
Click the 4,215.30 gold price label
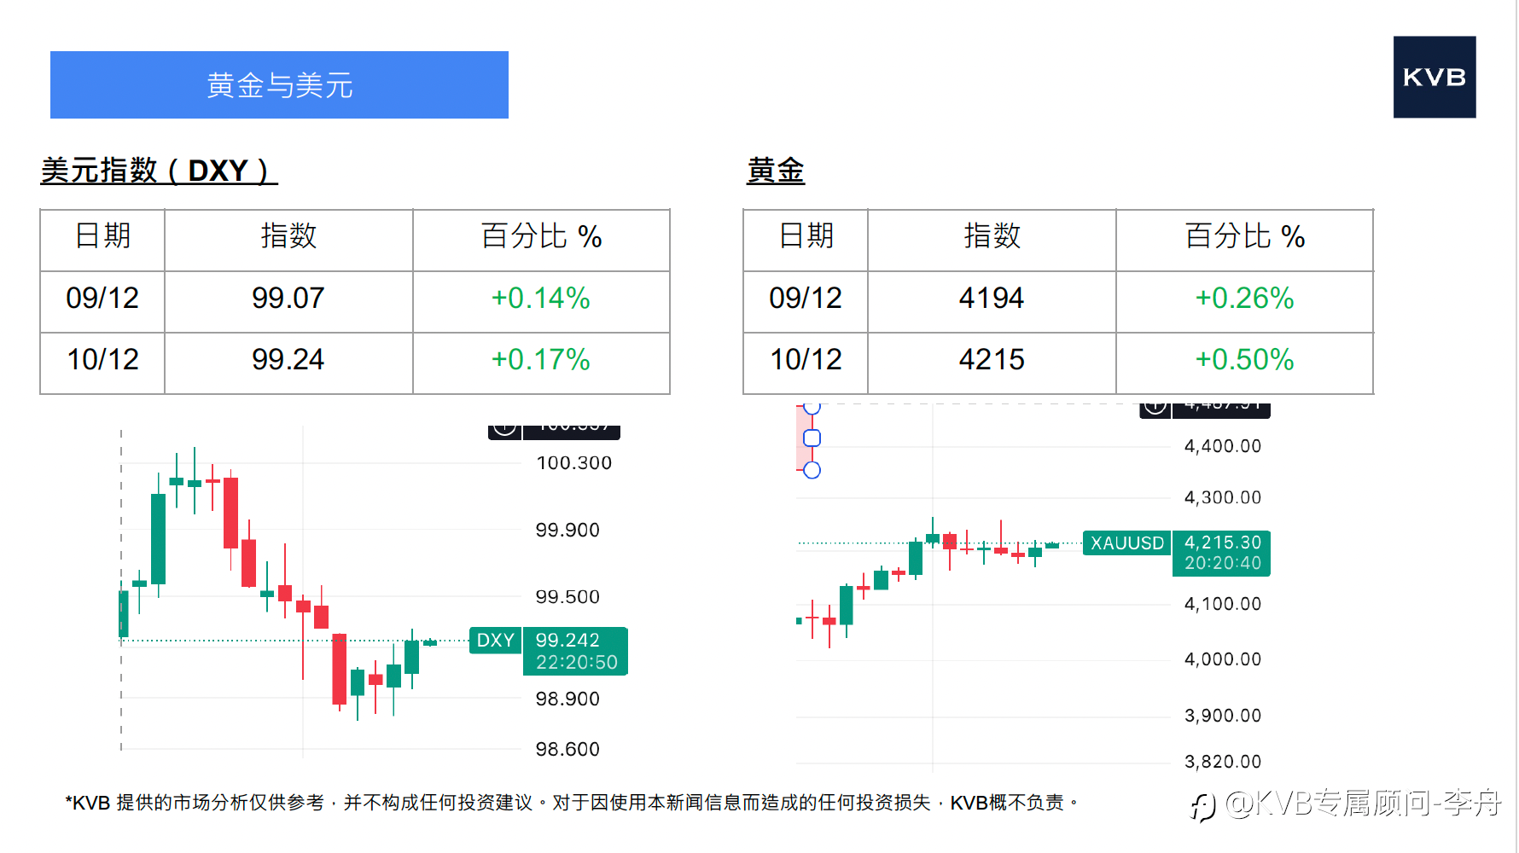tap(1222, 543)
